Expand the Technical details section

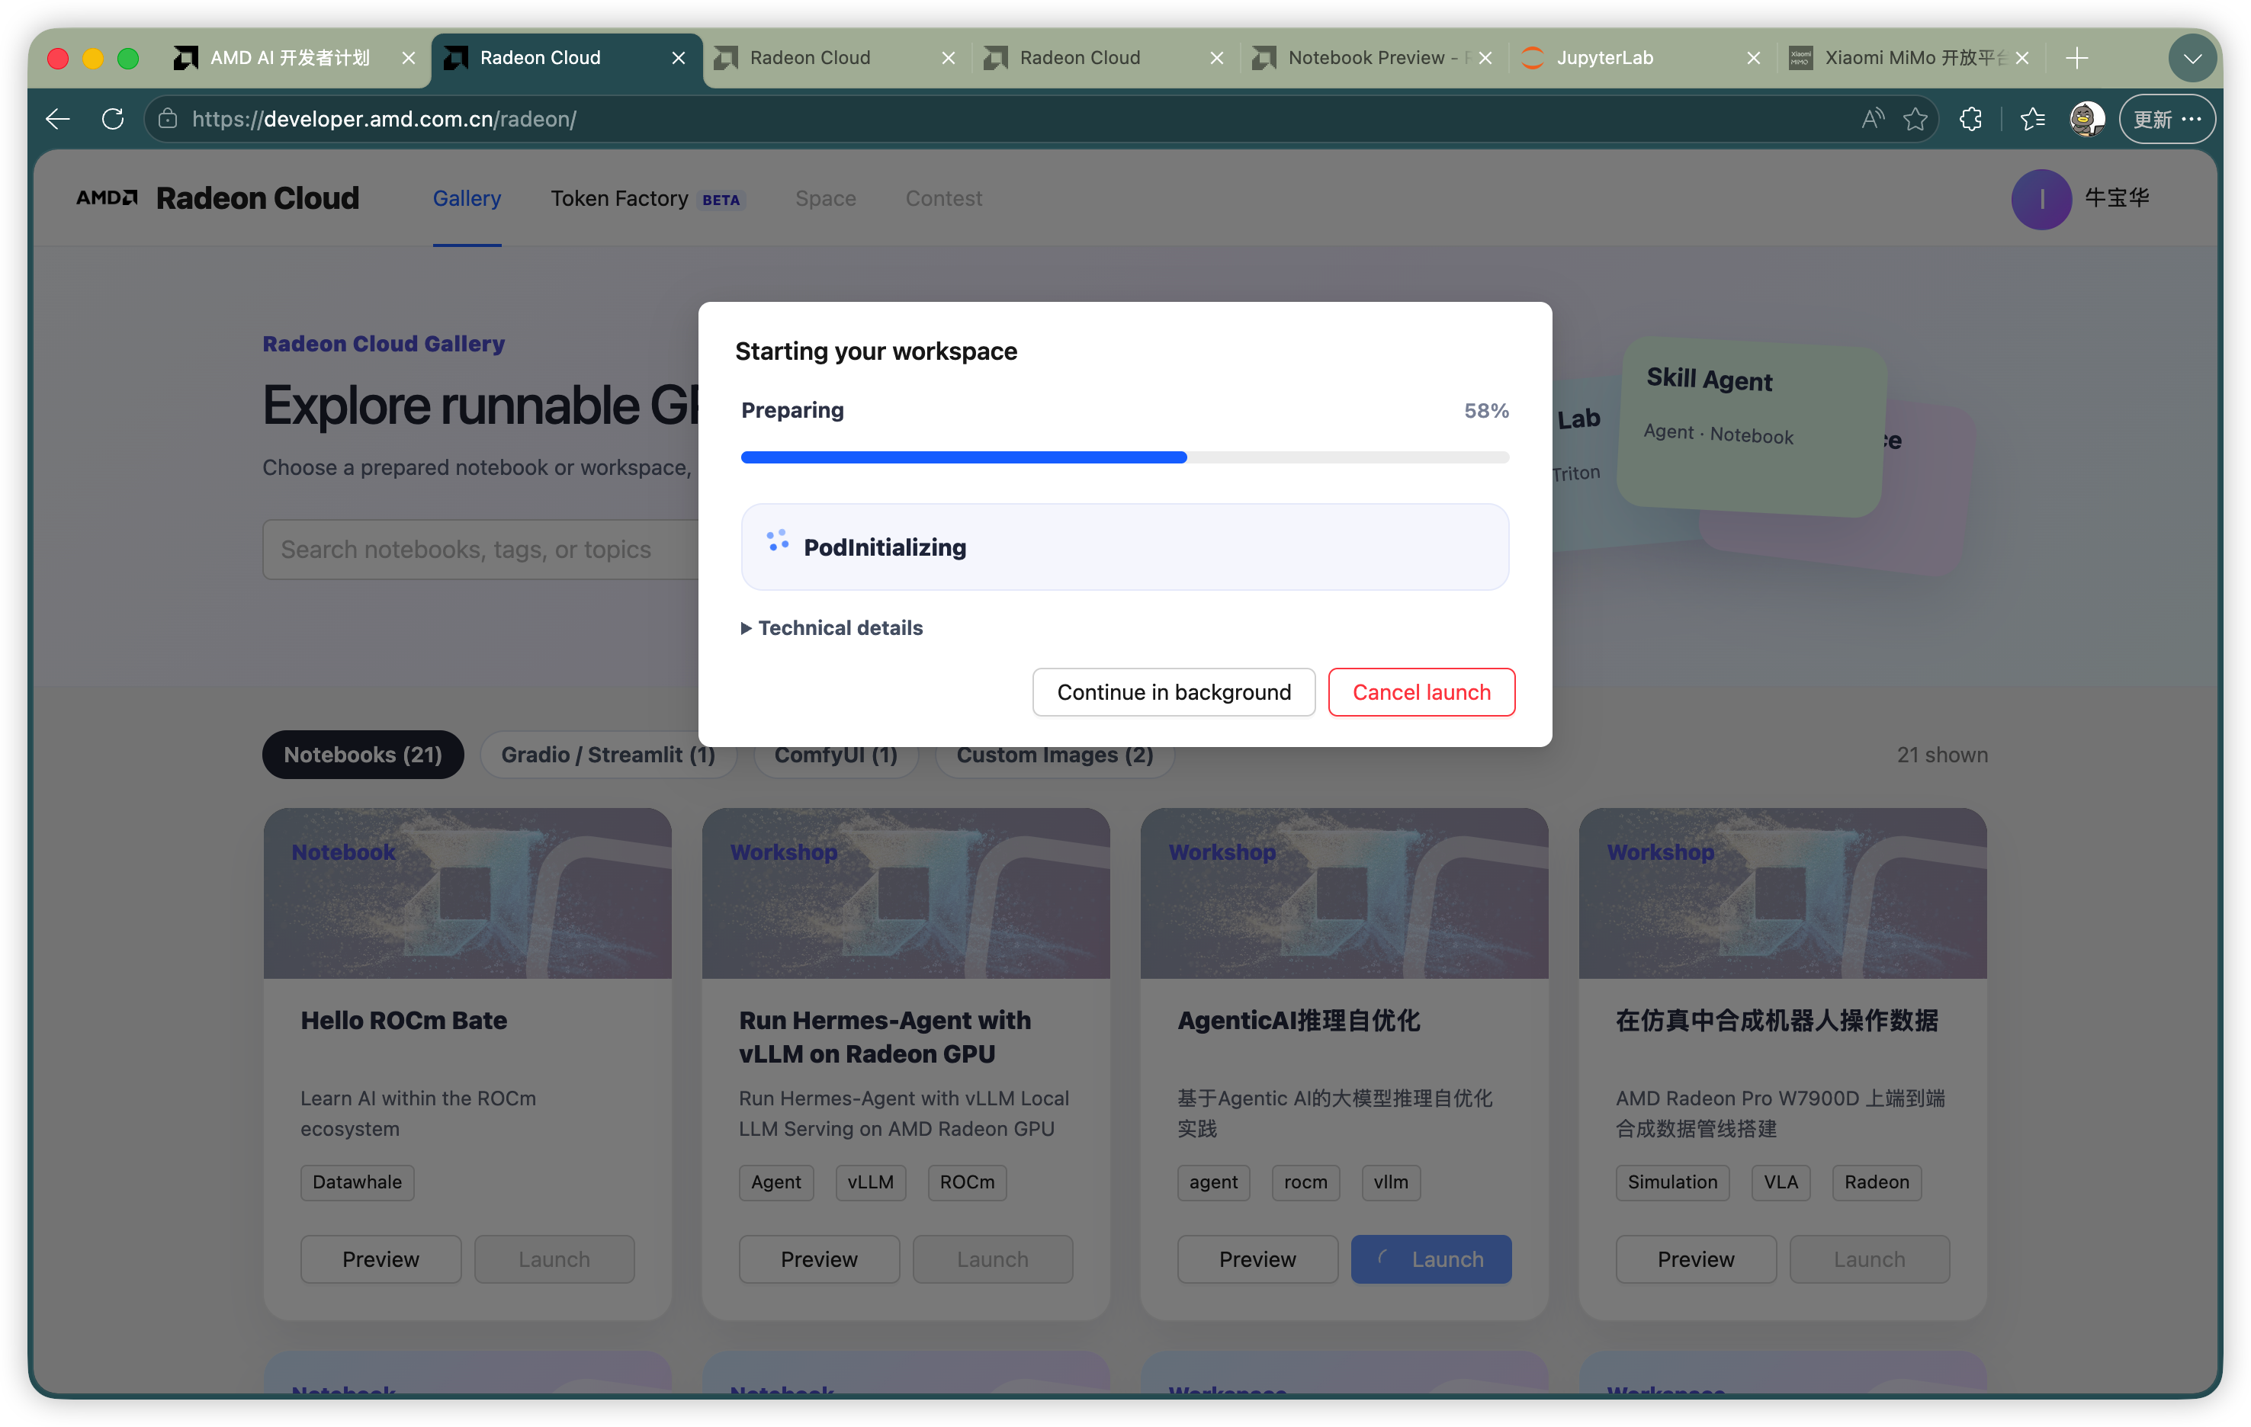832,628
